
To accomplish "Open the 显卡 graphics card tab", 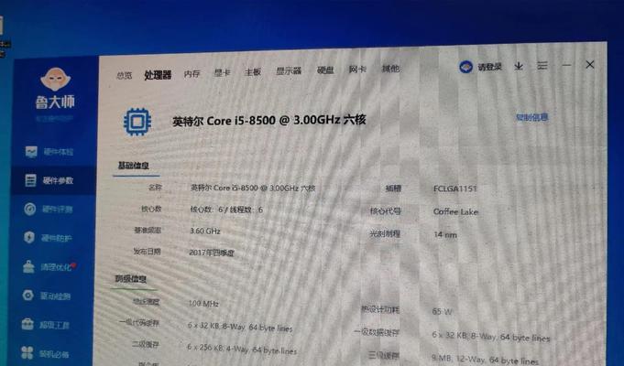I will click(x=222, y=72).
